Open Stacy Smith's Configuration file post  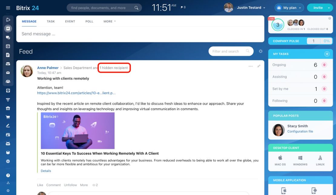point(300,131)
